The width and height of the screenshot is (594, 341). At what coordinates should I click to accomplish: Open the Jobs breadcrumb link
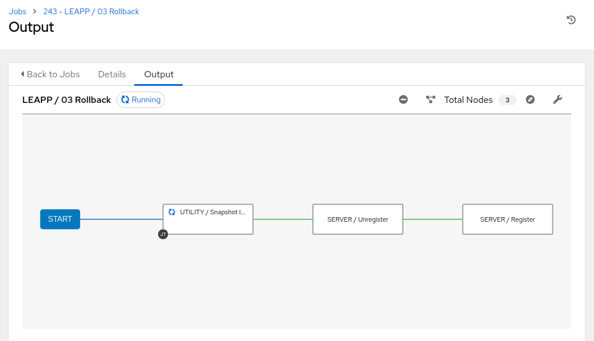pyautogui.click(x=18, y=11)
